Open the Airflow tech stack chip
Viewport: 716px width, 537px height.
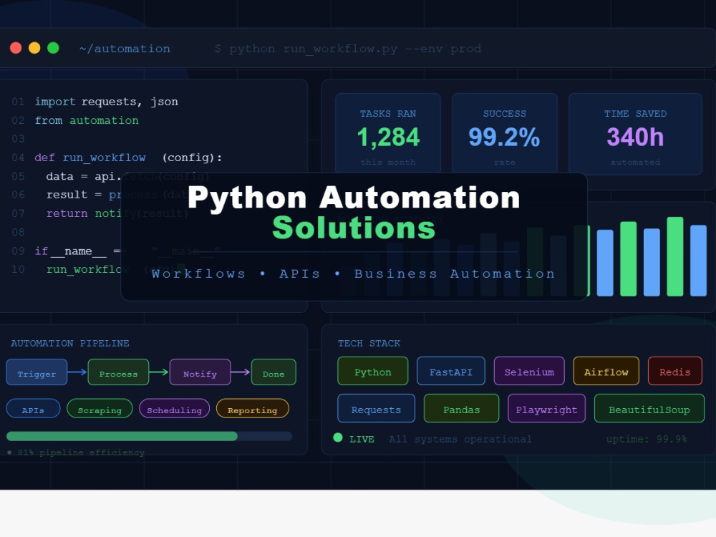[x=606, y=371]
